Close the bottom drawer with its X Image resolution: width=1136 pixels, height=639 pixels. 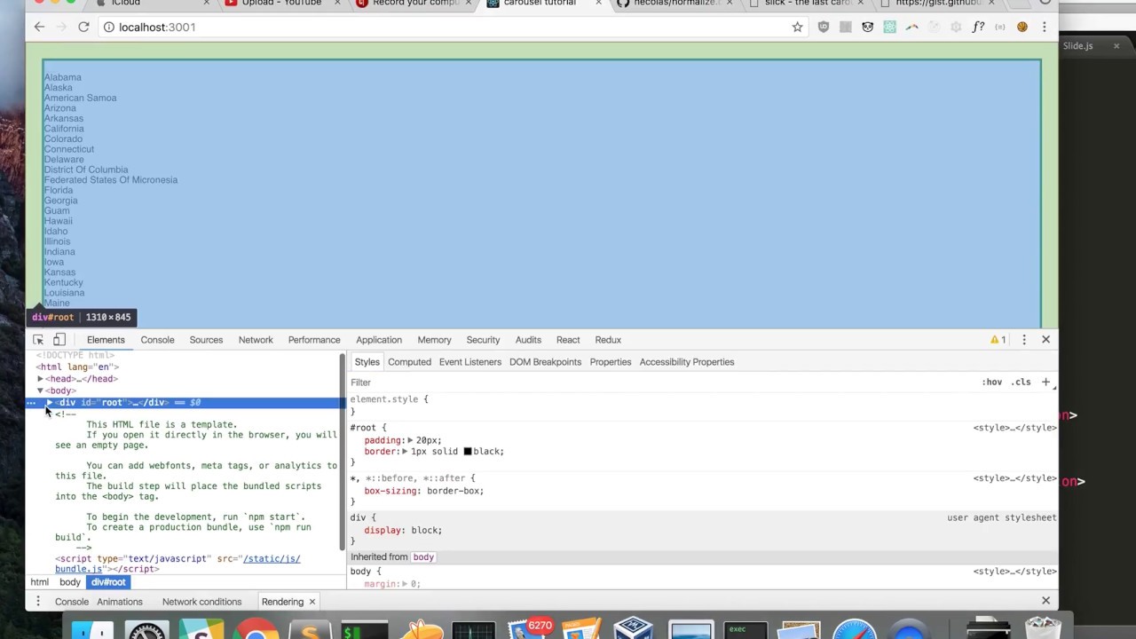pos(1045,601)
